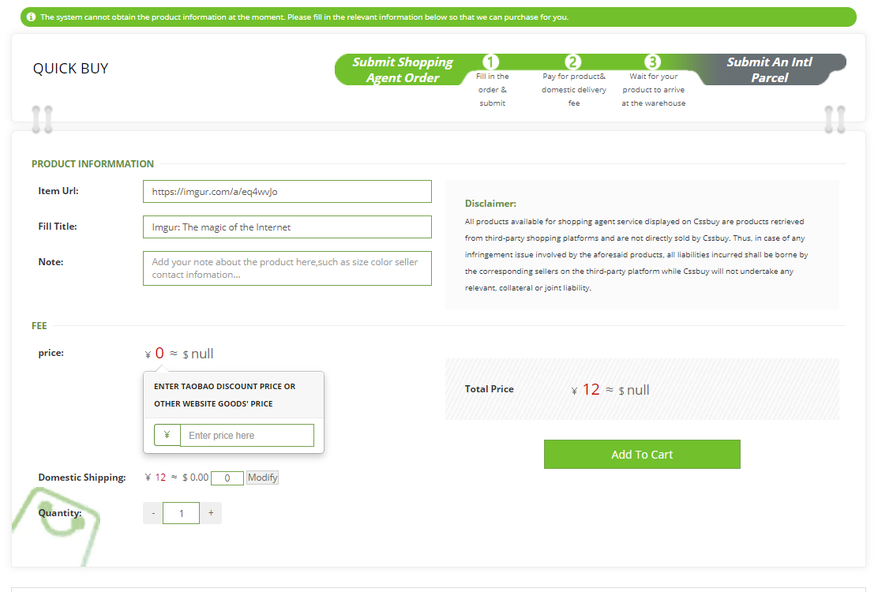
Task: Click 'Fill in the order & submit' text
Action: pyautogui.click(x=493, y=89)
